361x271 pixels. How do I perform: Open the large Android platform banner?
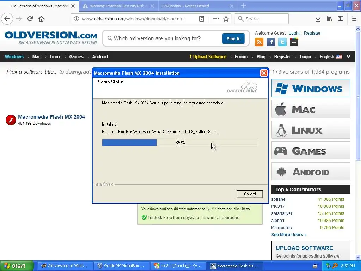point(311,171)
